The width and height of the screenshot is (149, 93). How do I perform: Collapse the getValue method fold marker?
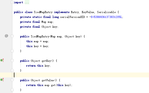click(x=12, y=80)
